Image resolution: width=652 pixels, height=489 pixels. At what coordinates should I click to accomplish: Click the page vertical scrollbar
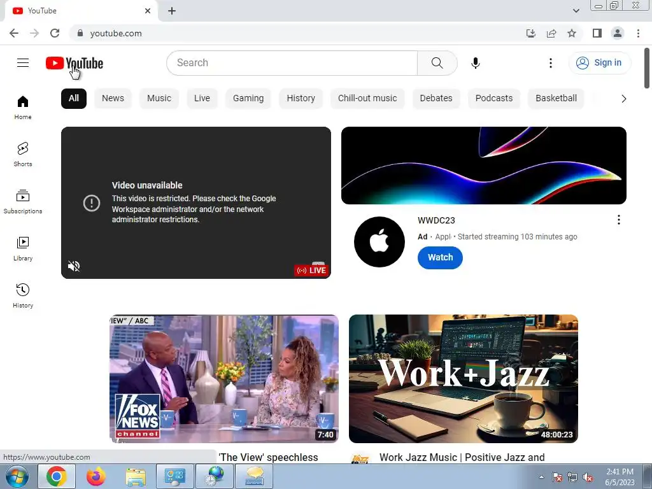(x=647, y=68)
